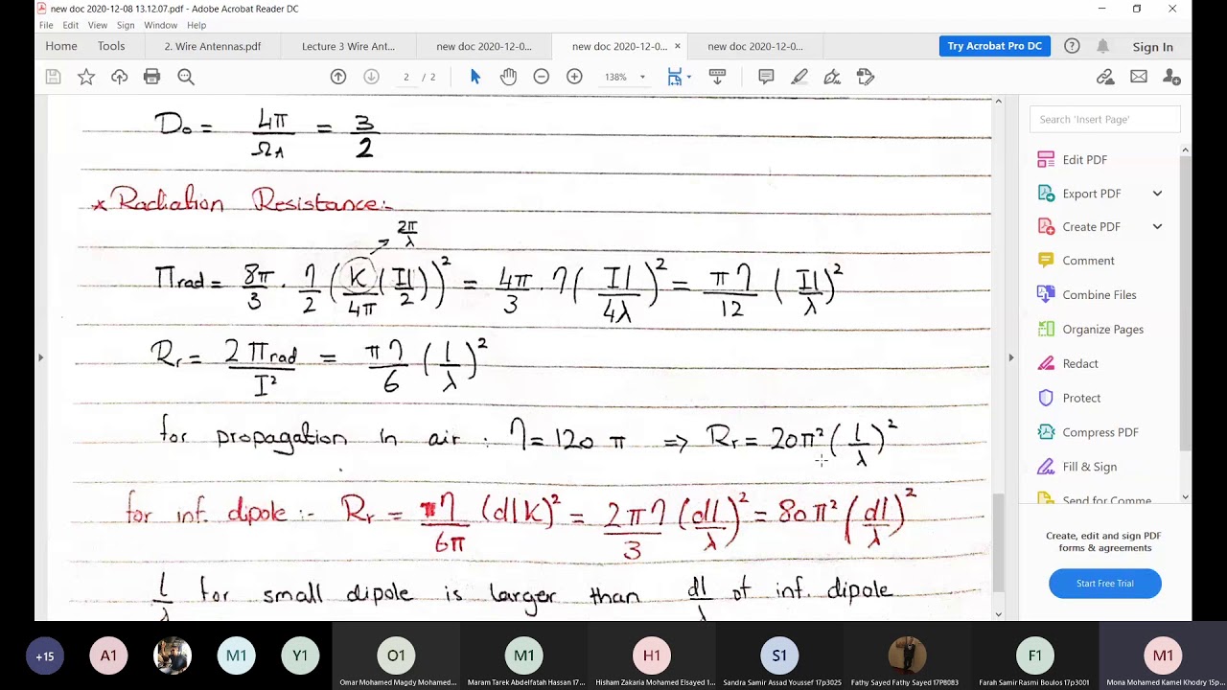Bookmark file with star icon
Screen dimensions: 1227x690
[86, 77]
